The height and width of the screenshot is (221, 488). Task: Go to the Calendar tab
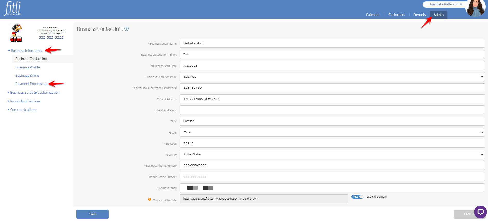373,15
